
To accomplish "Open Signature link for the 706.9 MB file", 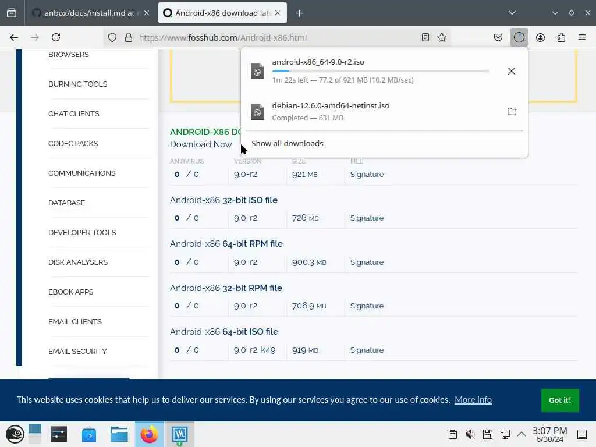I will click(367, 306).
